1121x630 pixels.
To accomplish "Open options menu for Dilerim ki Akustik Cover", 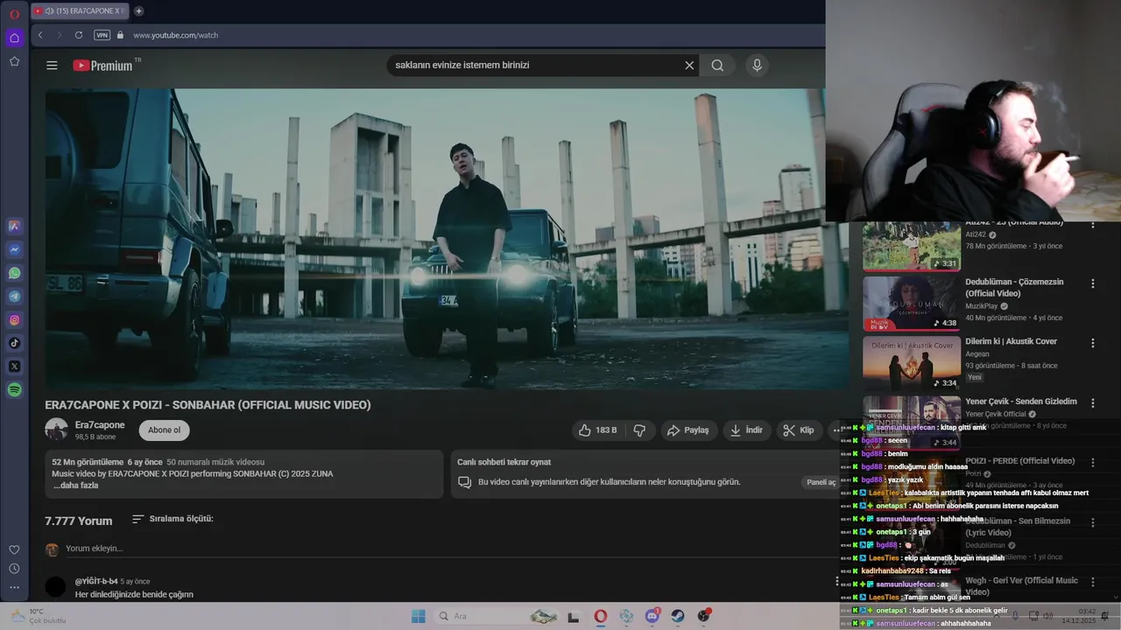I will [x=1092, y=343].
